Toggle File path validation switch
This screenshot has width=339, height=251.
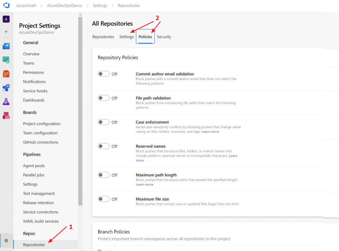(104, 98)
